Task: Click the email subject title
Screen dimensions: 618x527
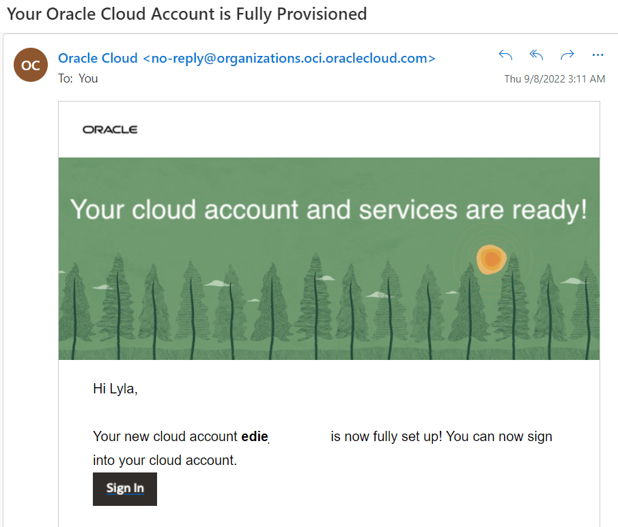Action: (187, 14)
